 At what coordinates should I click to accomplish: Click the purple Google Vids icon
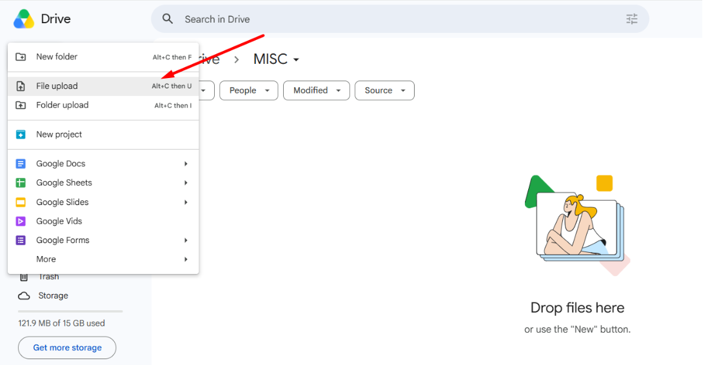click(x=21, y=221)
